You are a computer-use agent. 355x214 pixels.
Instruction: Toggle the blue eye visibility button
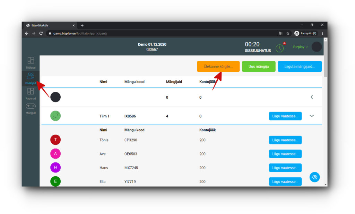314,177
